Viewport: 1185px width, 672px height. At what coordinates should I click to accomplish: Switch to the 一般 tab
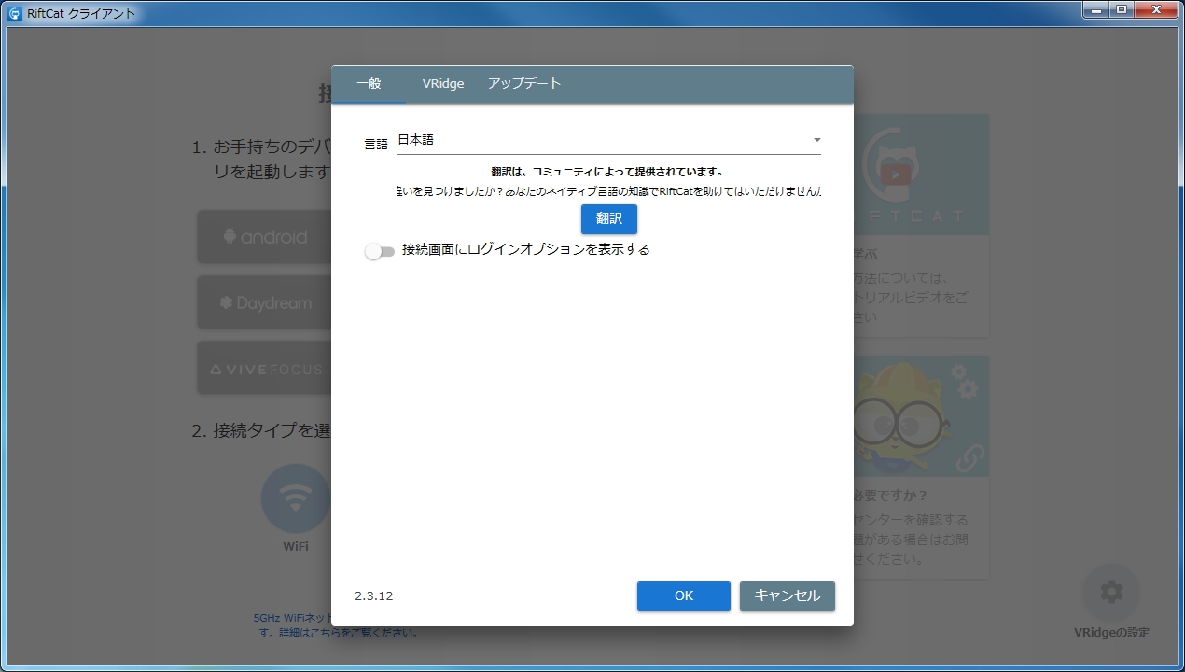click(x=369, y=83)
